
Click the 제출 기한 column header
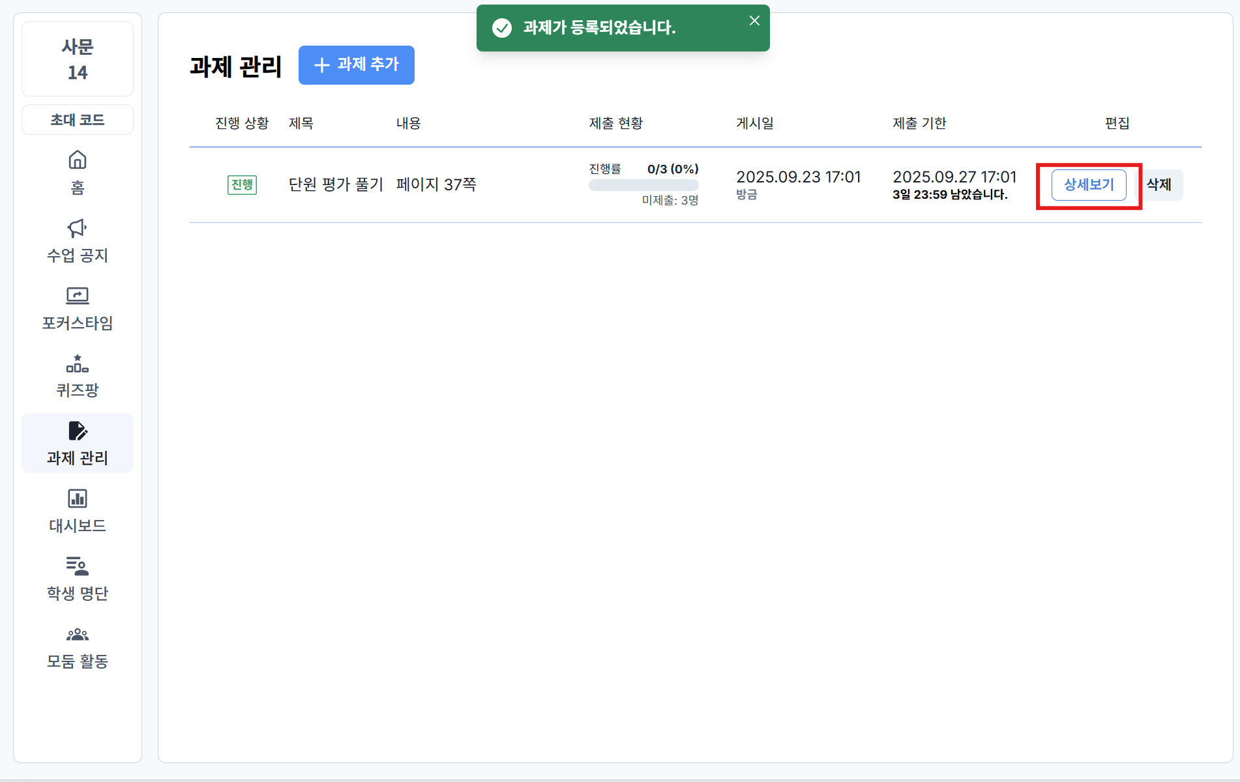coord(919,123)
